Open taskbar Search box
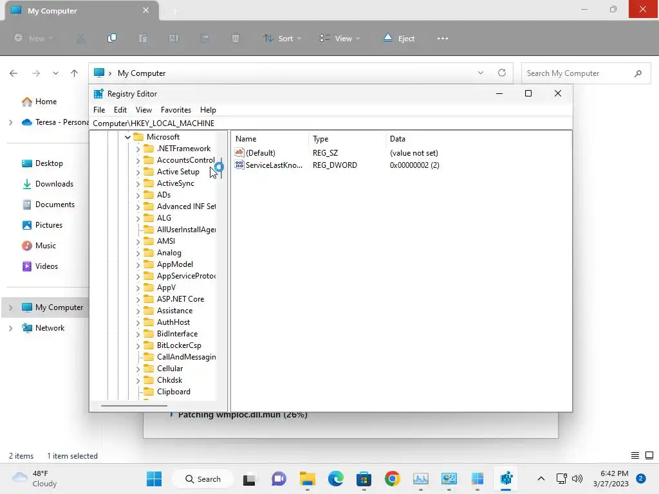 (x=203, y=479)
